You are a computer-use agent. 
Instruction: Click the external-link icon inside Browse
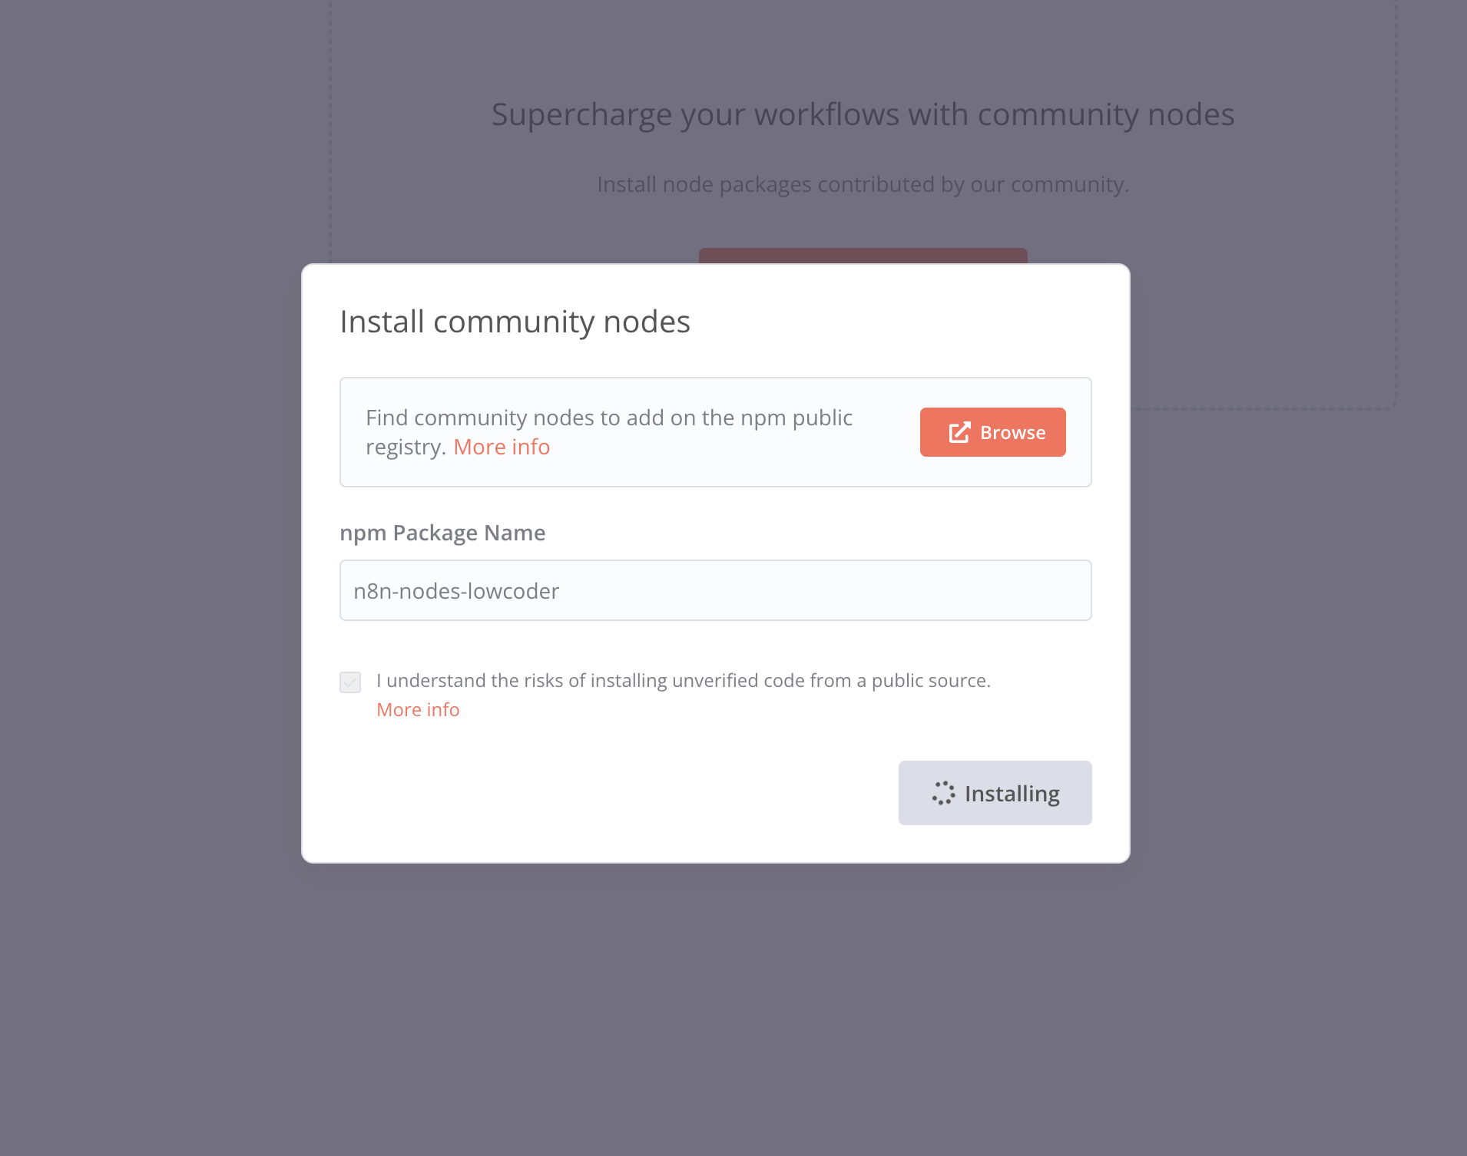click(x=959, y=432)
